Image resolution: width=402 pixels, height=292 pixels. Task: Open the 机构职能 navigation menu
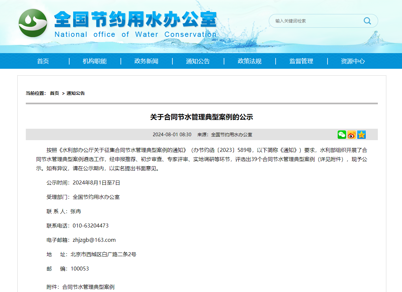click(x=95, y=61)
